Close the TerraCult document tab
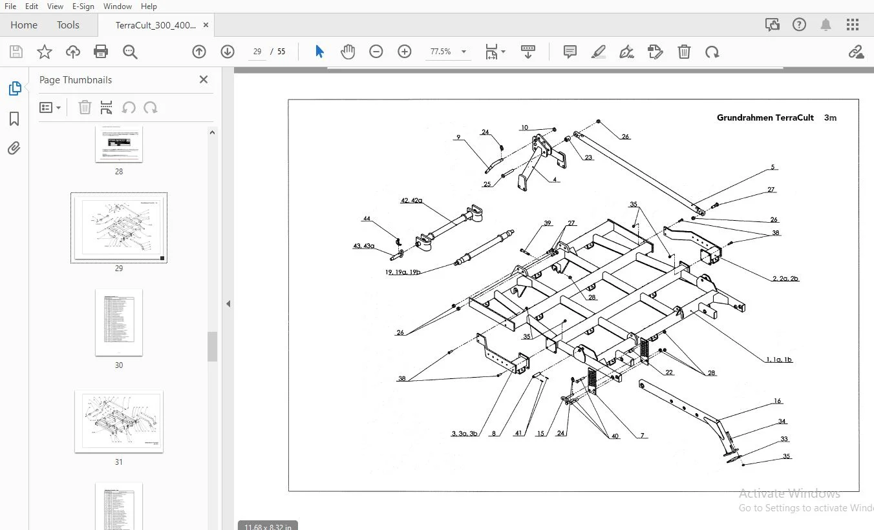 206,25
